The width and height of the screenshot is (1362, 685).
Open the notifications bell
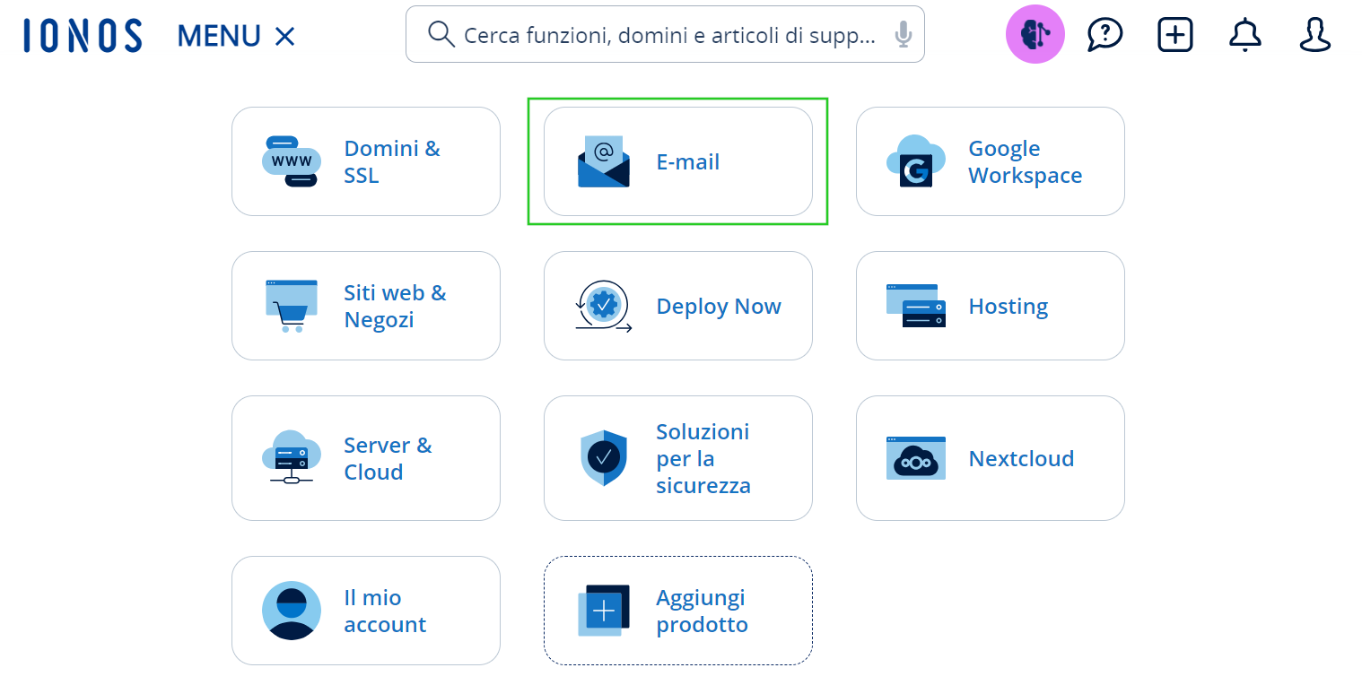pyautogui.click(x=1244, y=35)
